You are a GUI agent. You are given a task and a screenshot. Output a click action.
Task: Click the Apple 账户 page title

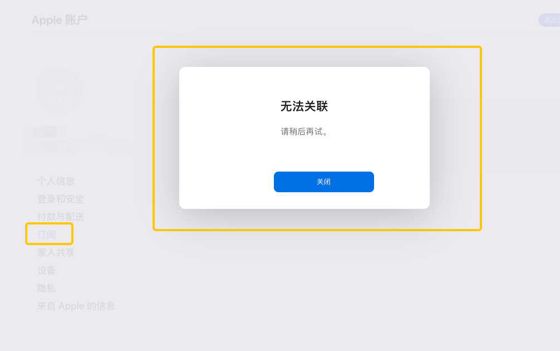point(60,20)
